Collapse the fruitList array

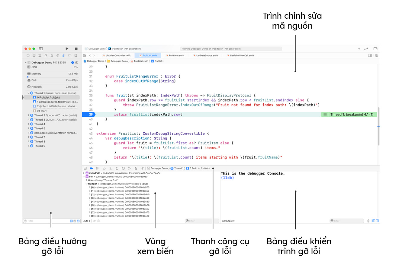tap(86, 184)
